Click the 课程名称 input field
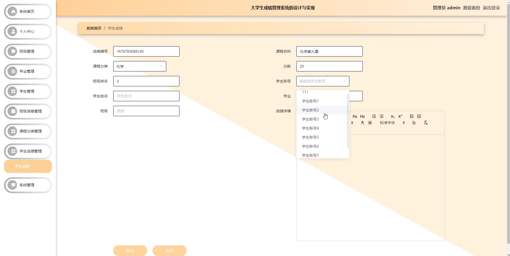The image size is (510, 256). click(330, 51)
